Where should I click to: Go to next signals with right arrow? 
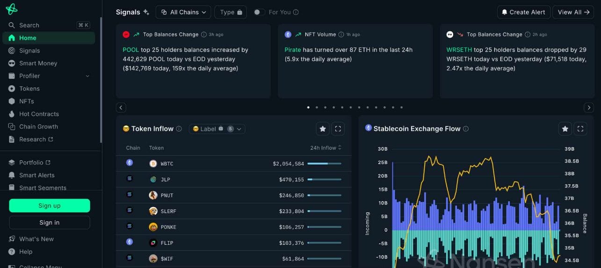pos(589,108)
